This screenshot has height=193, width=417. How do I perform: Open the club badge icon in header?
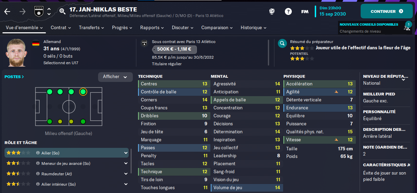(38, 11)
